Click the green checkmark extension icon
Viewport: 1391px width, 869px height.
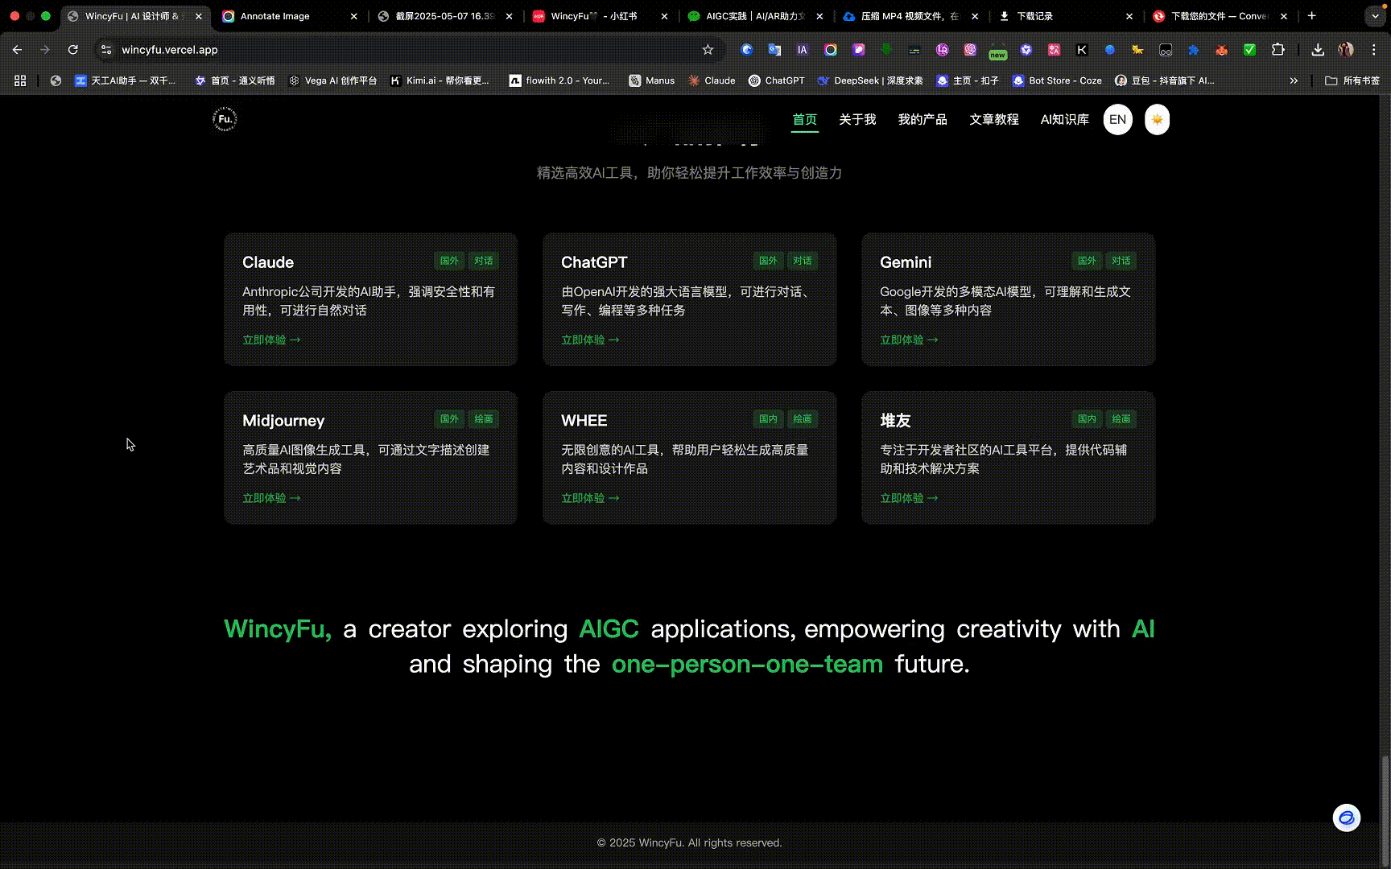click(x=1249, y=50)
